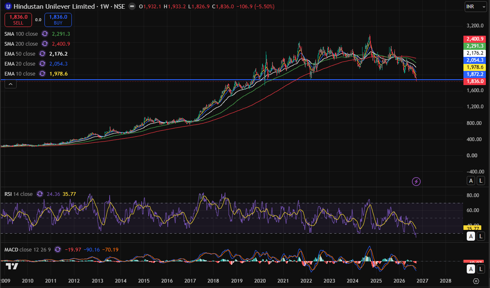
Task: Toggle auto scale A on main chart
Action: click(471, 181)
